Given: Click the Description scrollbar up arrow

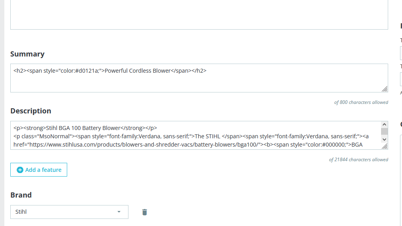Looking at the screenshot, I should [x=384, y=124].
